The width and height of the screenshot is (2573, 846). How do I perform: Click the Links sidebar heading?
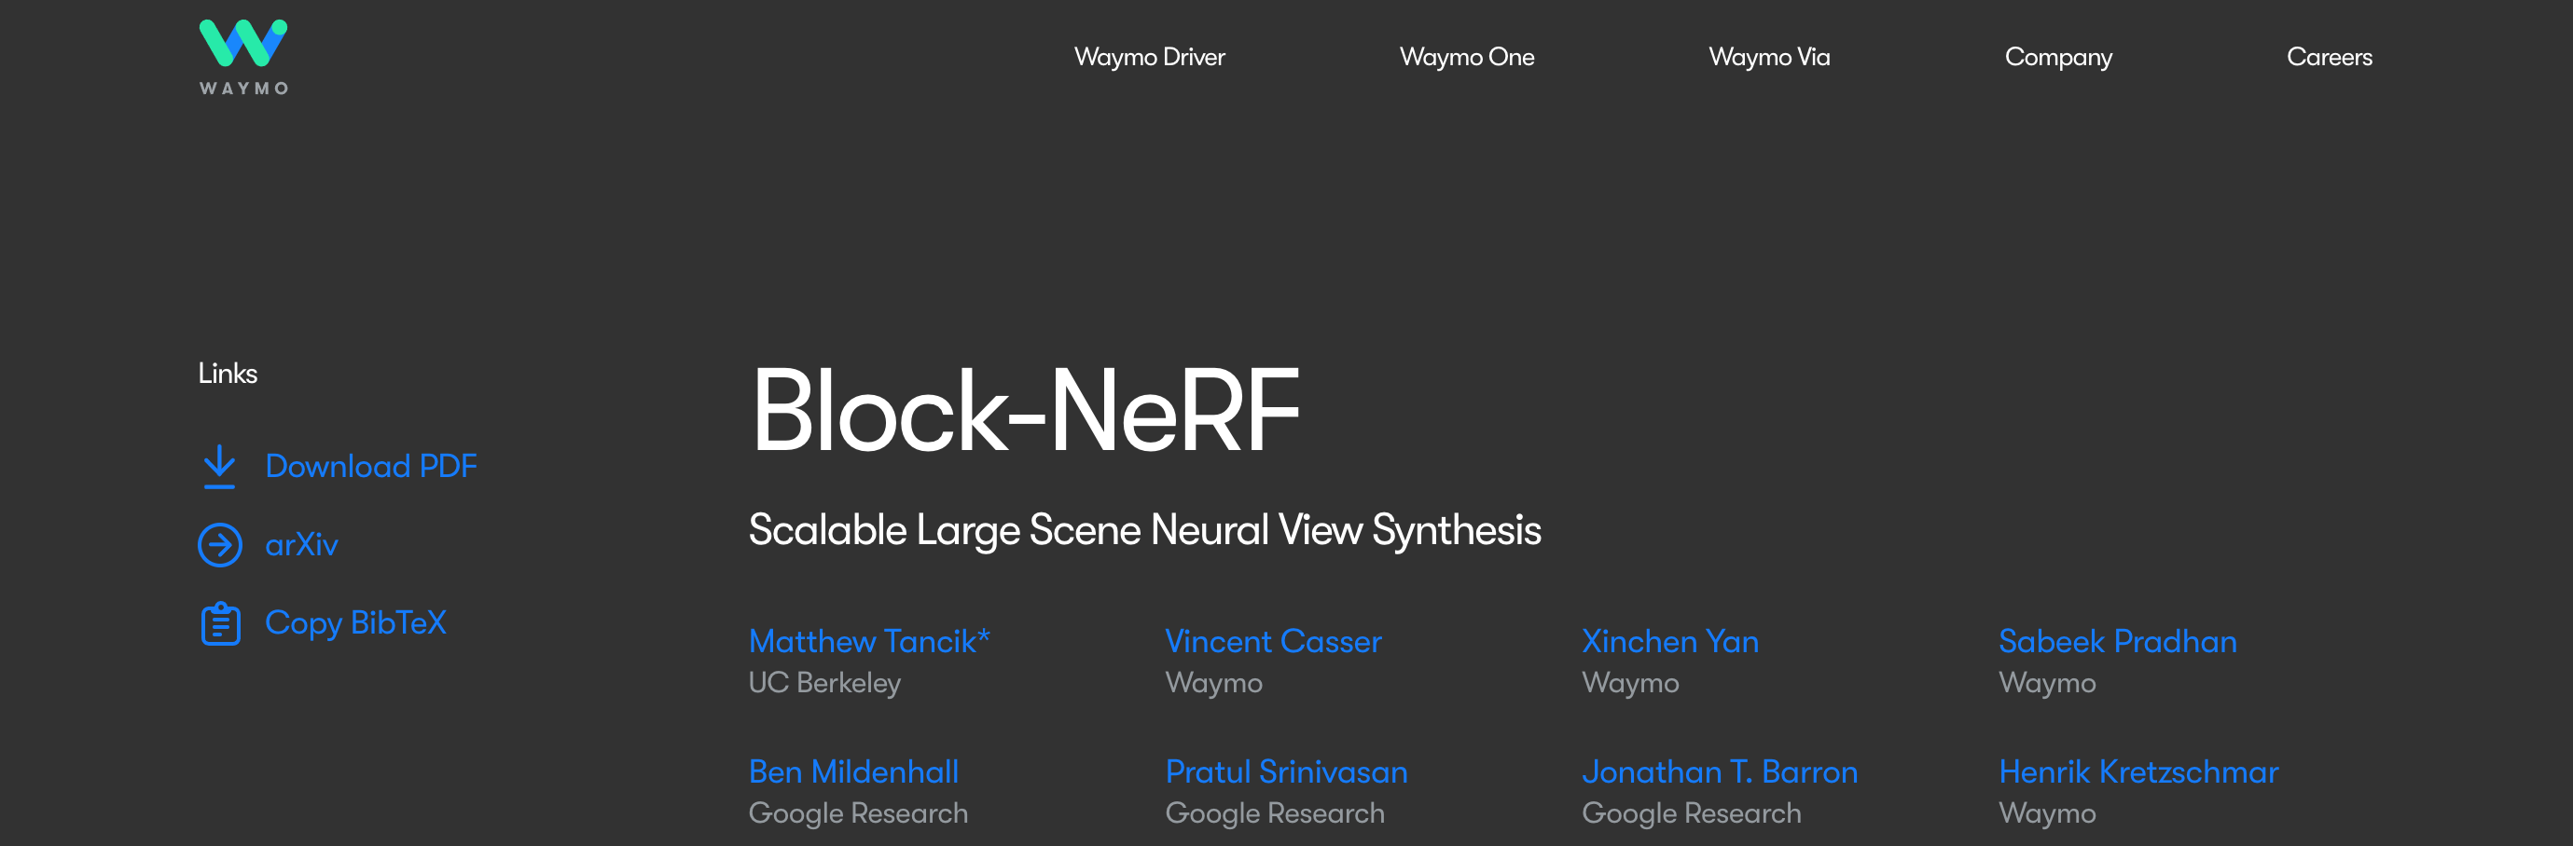tap(228, 373)
